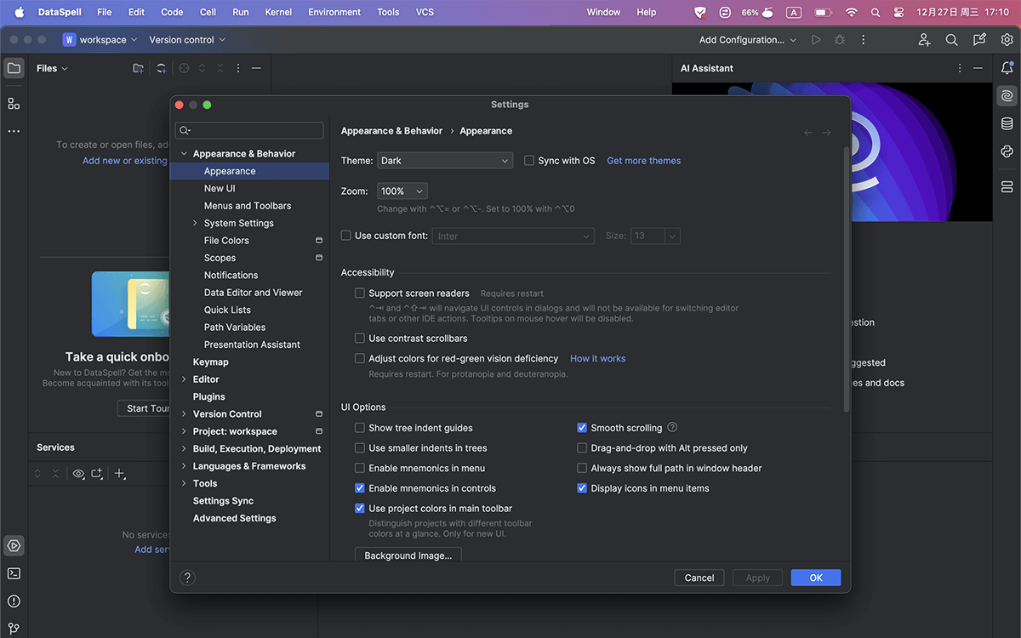Click the Debug bug icon in toolbar
The width and height of the screenshot is (1021, 638).
(x=840, y=40)
